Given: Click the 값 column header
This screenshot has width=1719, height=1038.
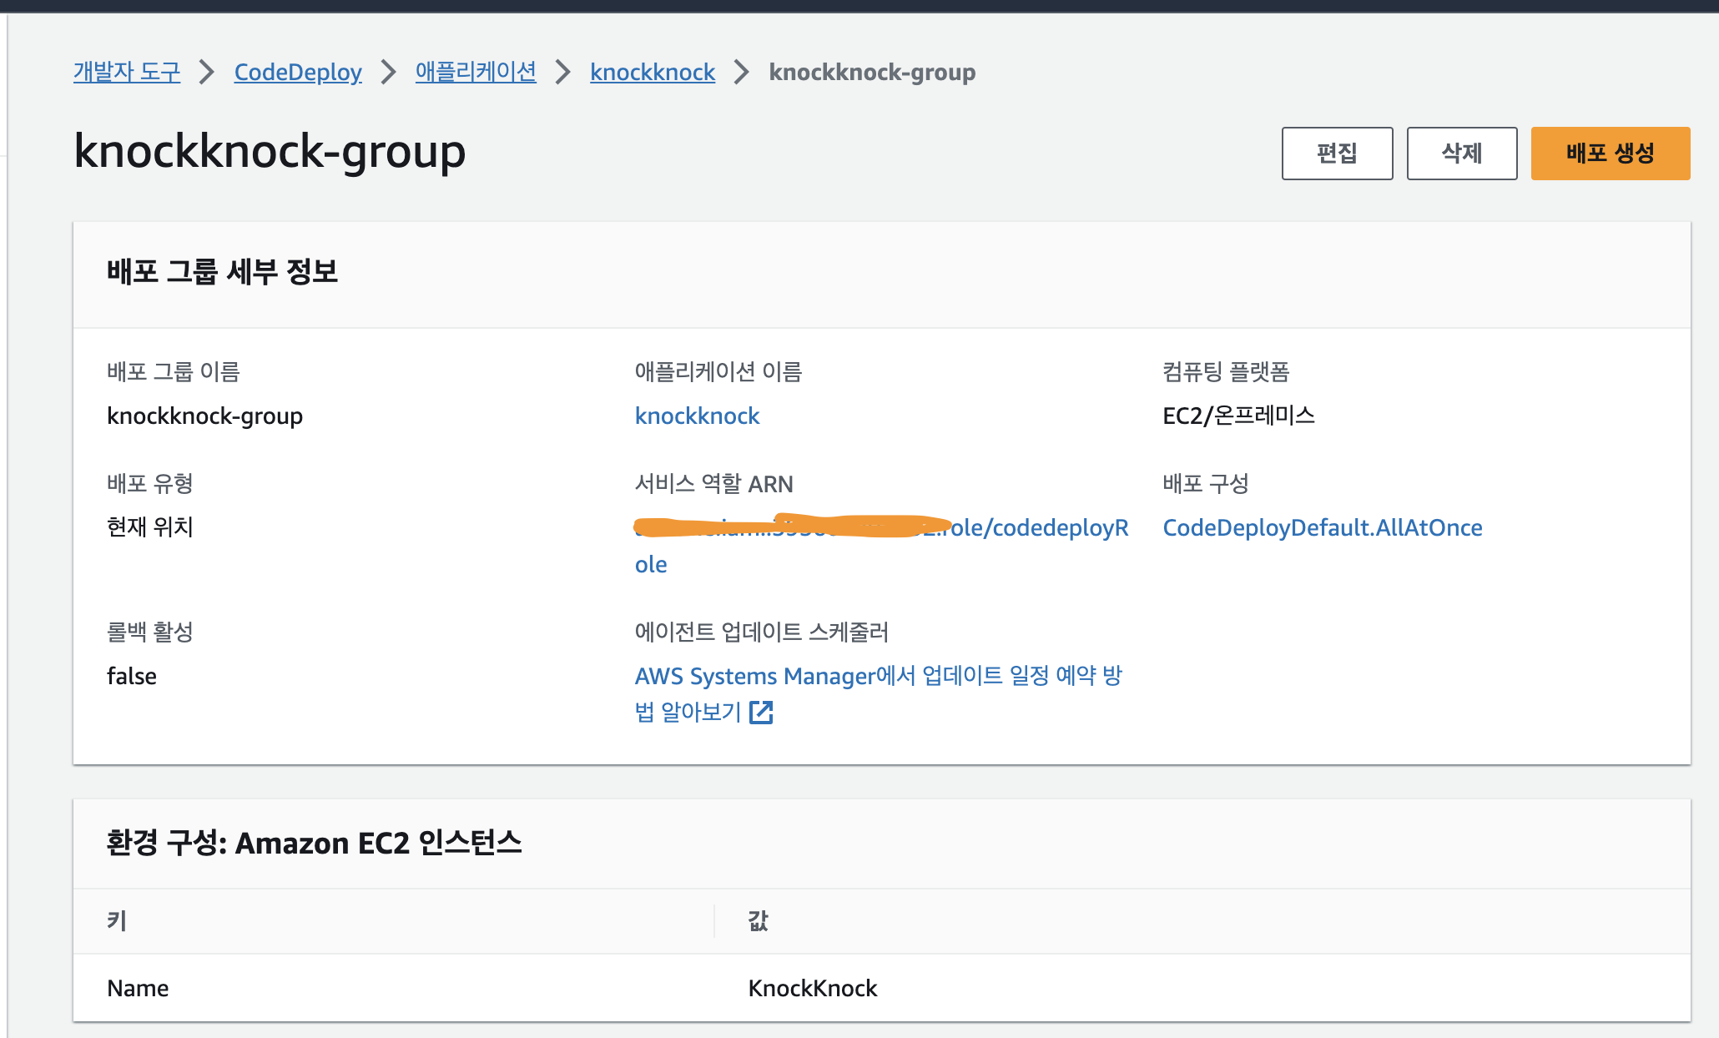Looking at the screenshot, I should pos(758,920).
